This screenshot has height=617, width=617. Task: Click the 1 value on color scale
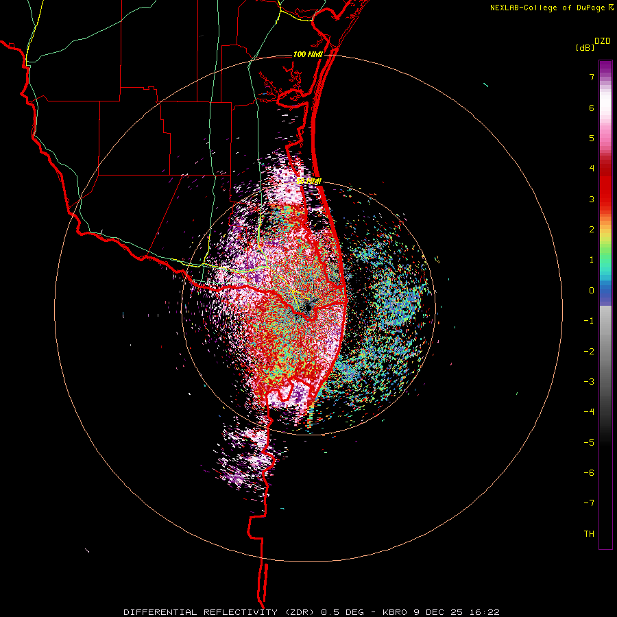592,260
